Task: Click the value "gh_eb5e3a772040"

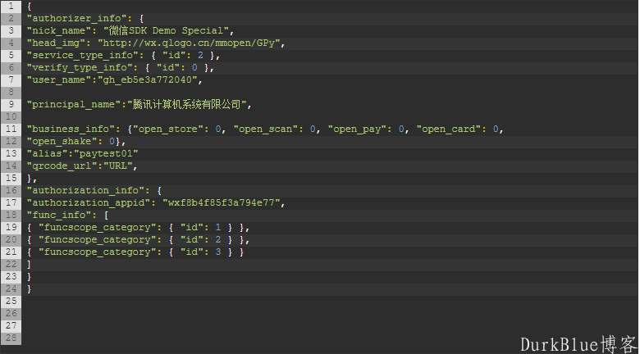Action: click(148, 79)
